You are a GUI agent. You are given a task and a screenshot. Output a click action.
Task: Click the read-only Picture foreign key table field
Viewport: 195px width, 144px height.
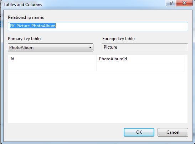tap(145, 47)
